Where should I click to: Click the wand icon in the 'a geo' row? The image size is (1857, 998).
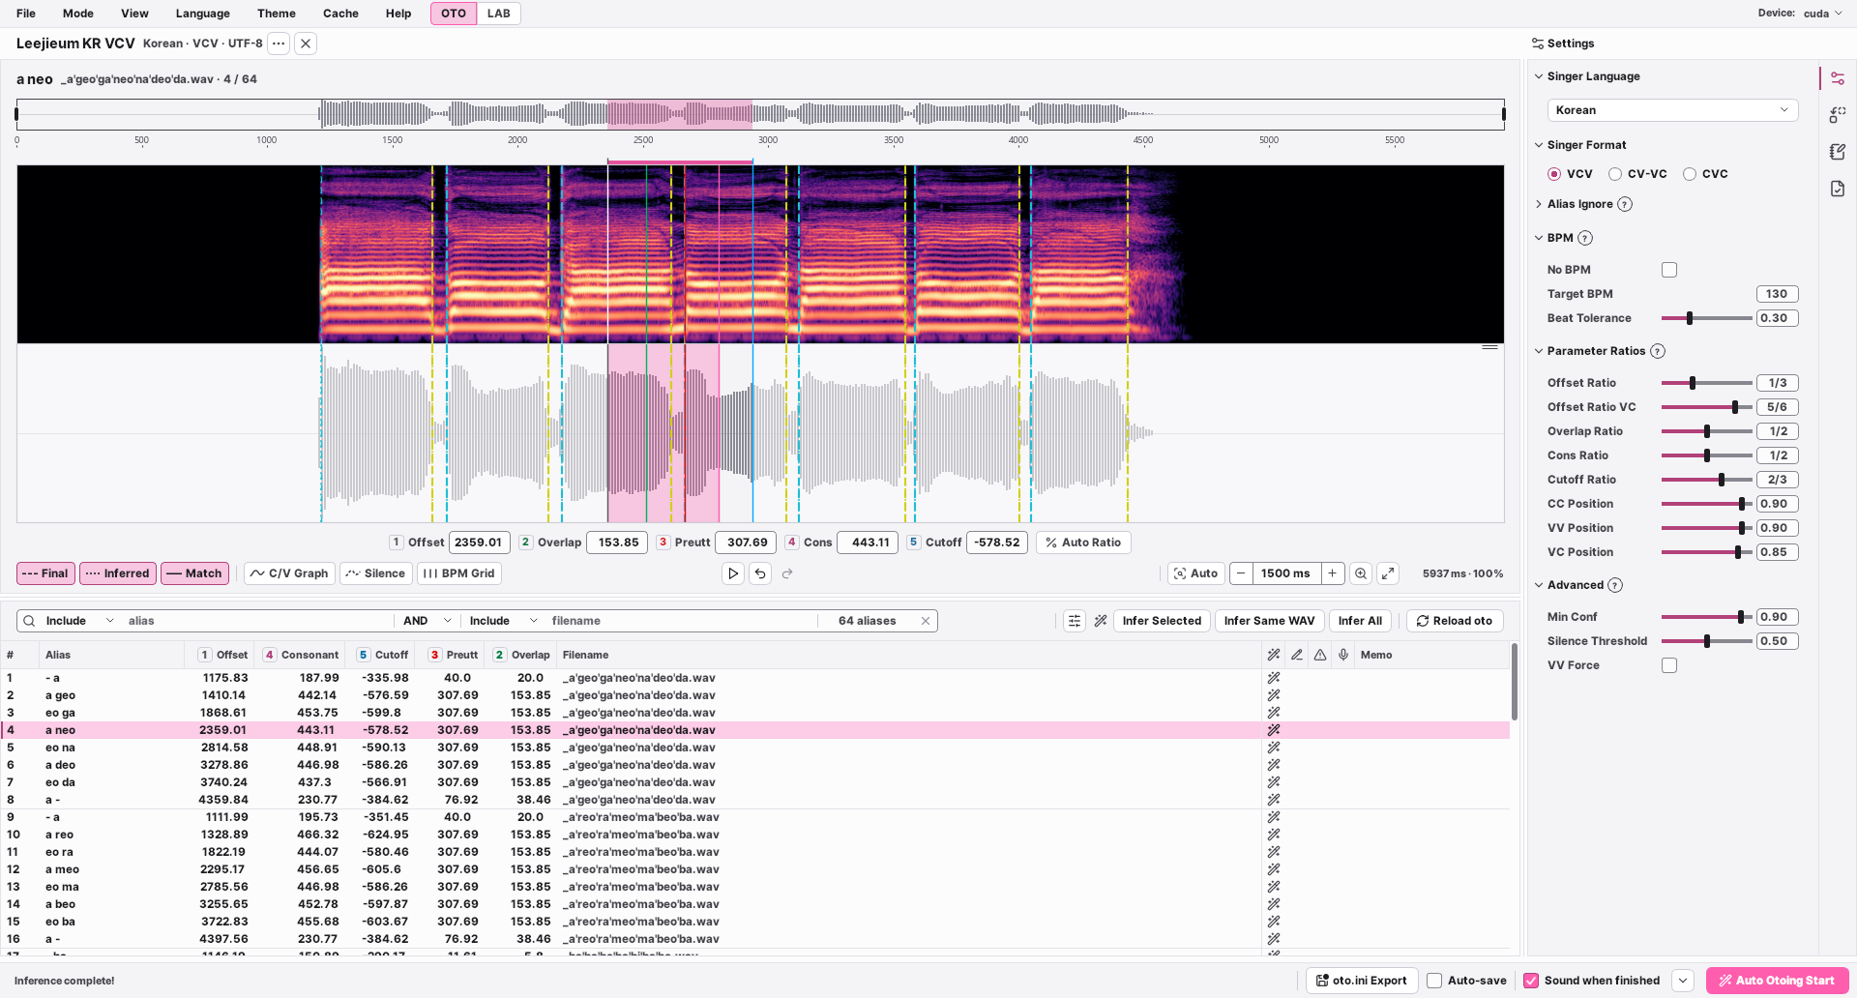[x=1274, y=695]
